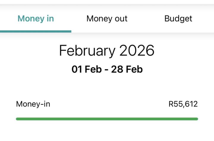
Task: Click the right end of the green bar
Action: [196, 119]
